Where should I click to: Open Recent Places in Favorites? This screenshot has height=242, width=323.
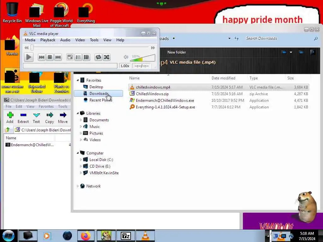coord(101,100)
